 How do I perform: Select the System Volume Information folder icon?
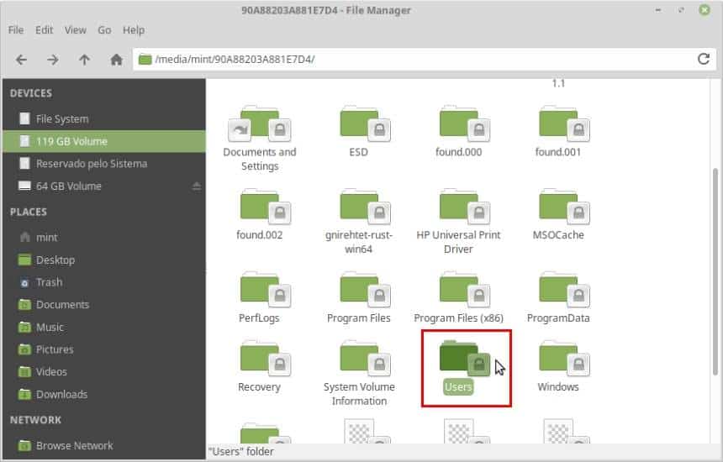[x=365, y=359]
